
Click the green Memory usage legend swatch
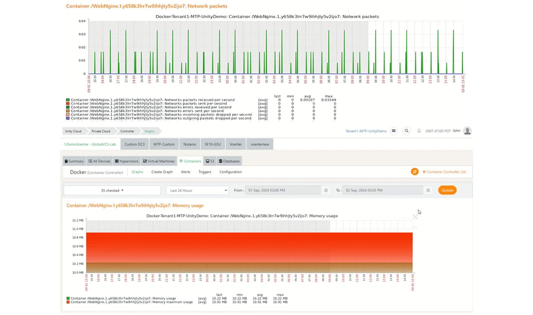pos(68,299)
